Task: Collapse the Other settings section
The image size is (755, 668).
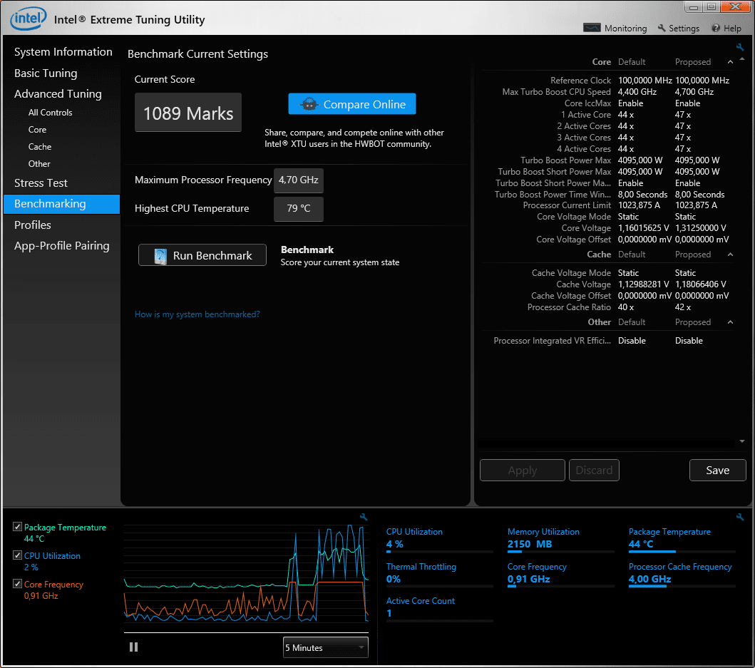Action: (730, 322)
